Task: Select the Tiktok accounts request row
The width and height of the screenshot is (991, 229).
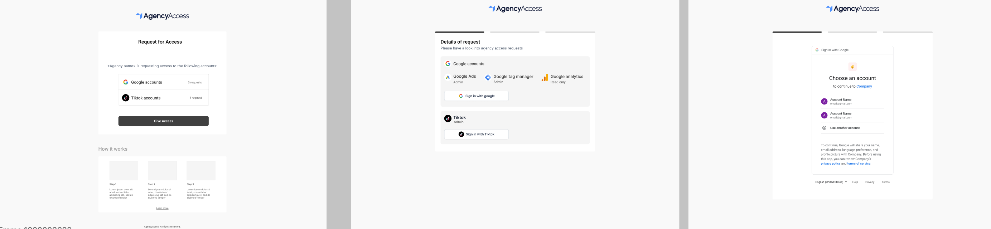Action: [164, 98]
